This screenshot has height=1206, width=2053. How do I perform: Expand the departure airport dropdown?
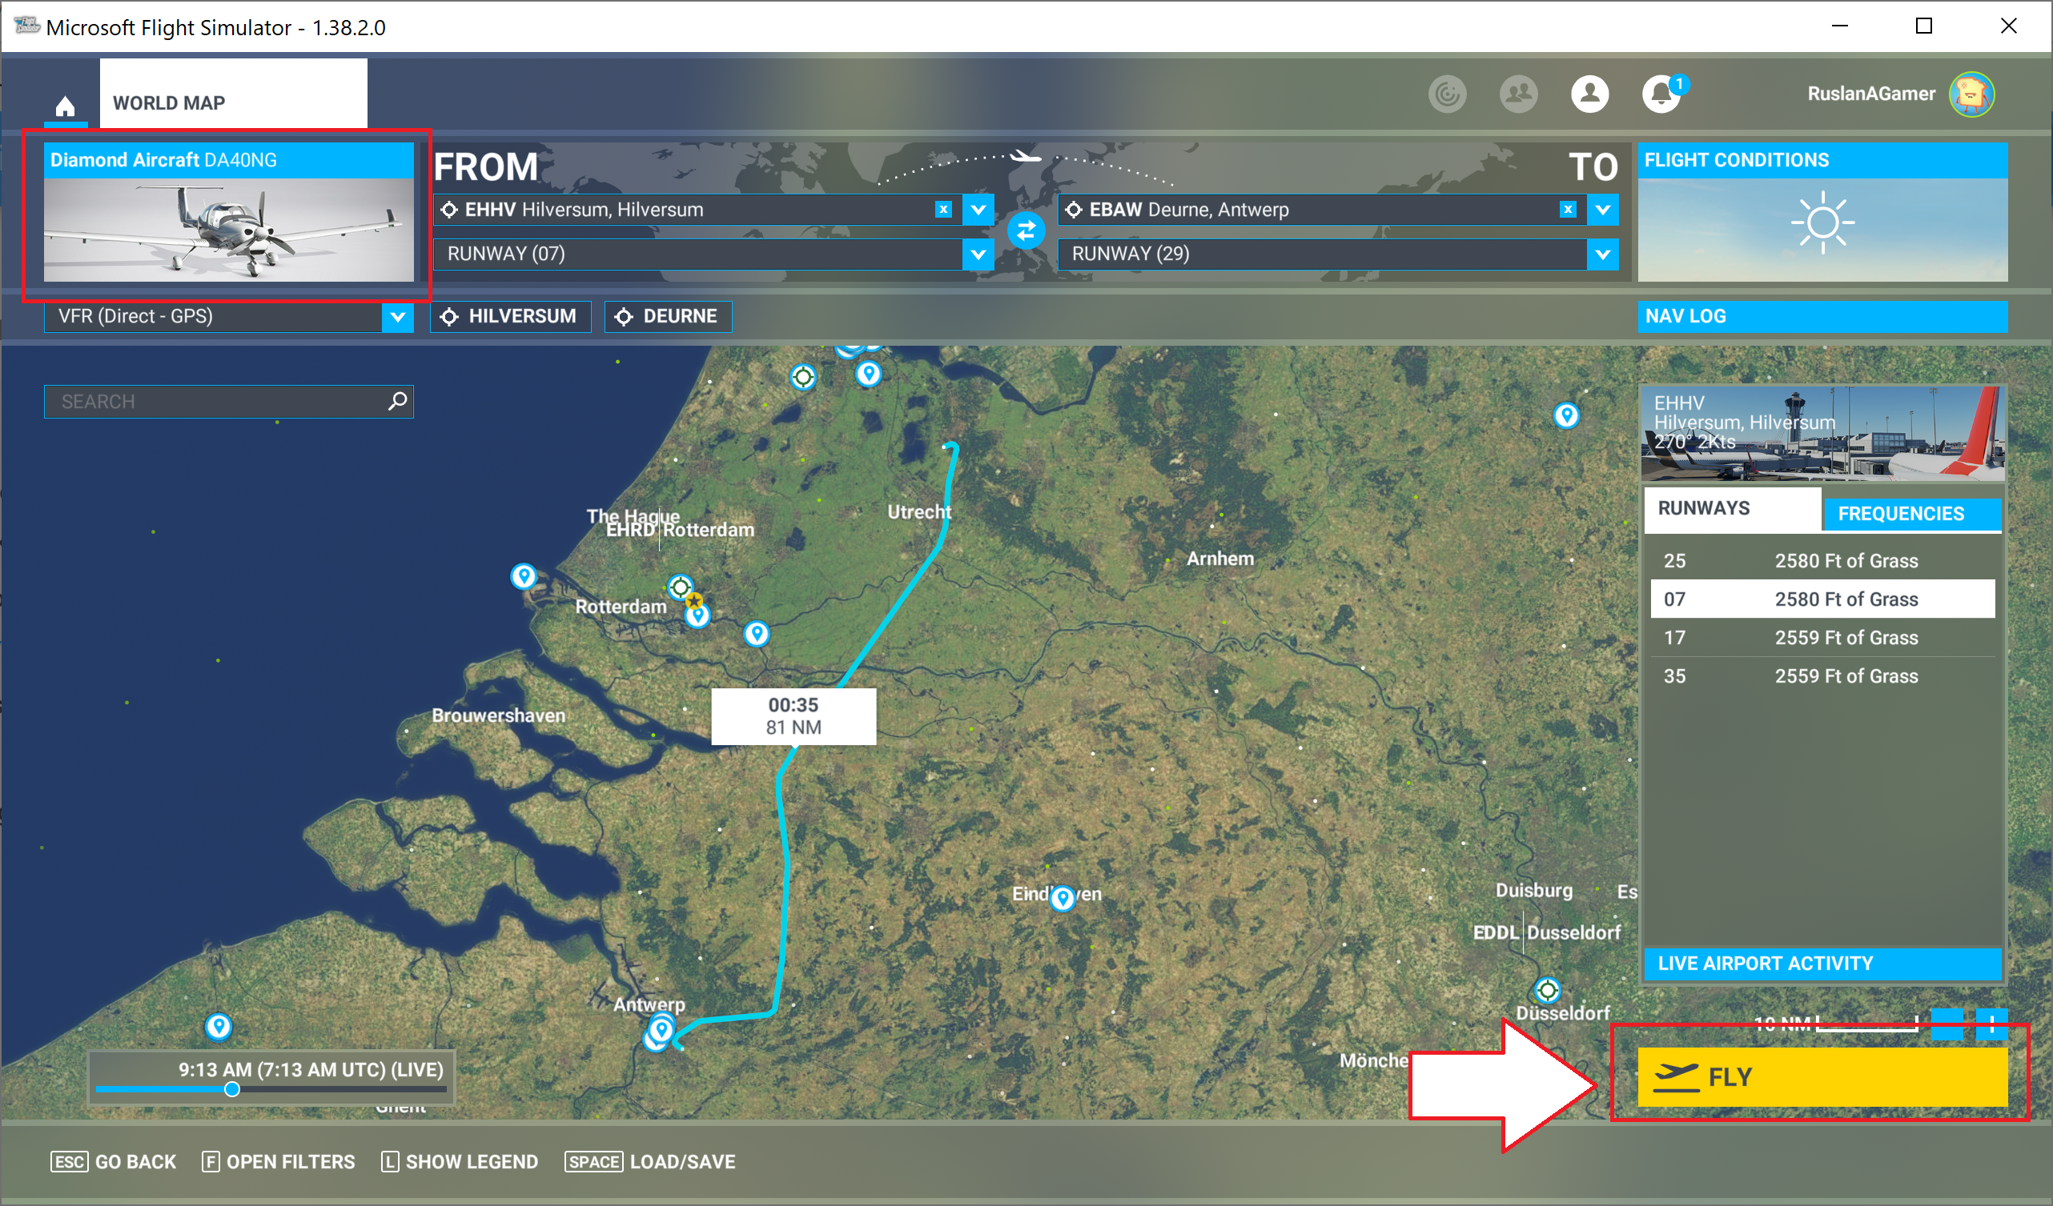point(978,210)
